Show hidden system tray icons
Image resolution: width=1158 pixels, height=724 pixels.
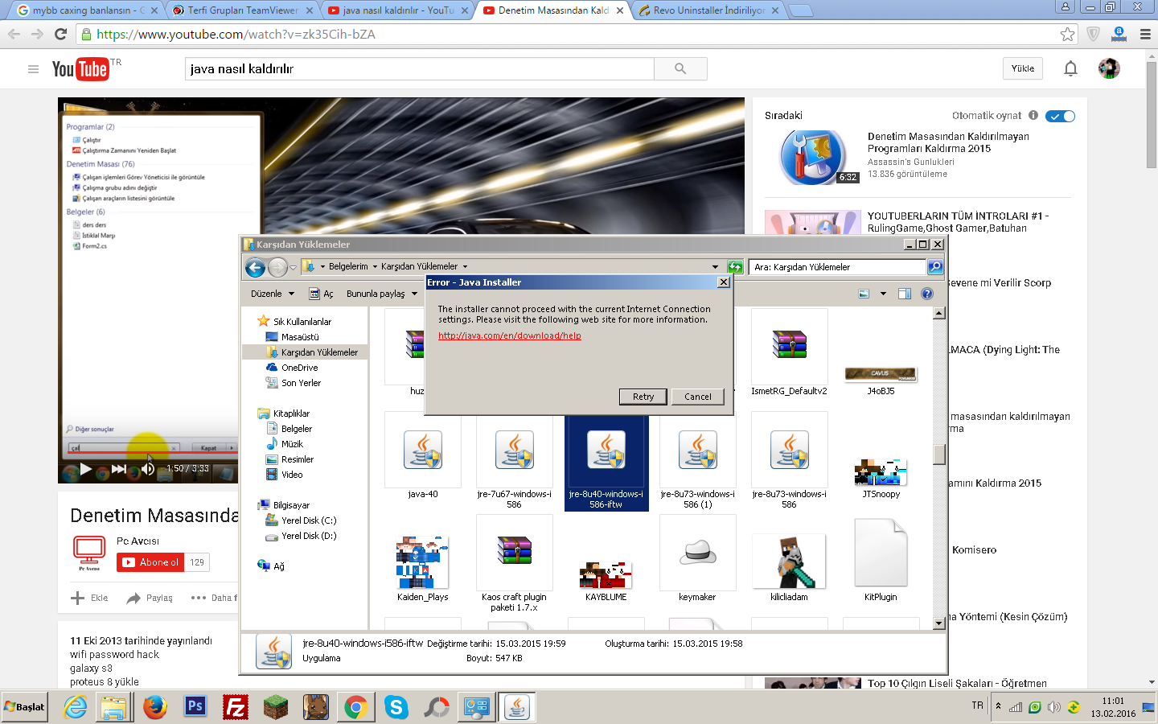[x=999, y=707]
